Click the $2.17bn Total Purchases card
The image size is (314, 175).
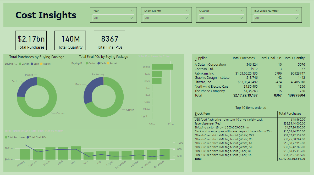tap(31, 40)
